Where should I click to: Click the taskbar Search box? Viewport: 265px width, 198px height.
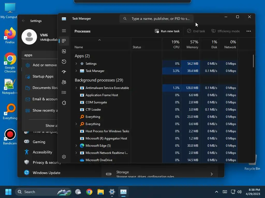43,192
